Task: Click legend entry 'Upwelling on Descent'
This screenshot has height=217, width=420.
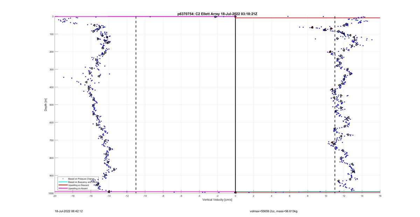Action: pyautogui.click(x=79, y=185)
